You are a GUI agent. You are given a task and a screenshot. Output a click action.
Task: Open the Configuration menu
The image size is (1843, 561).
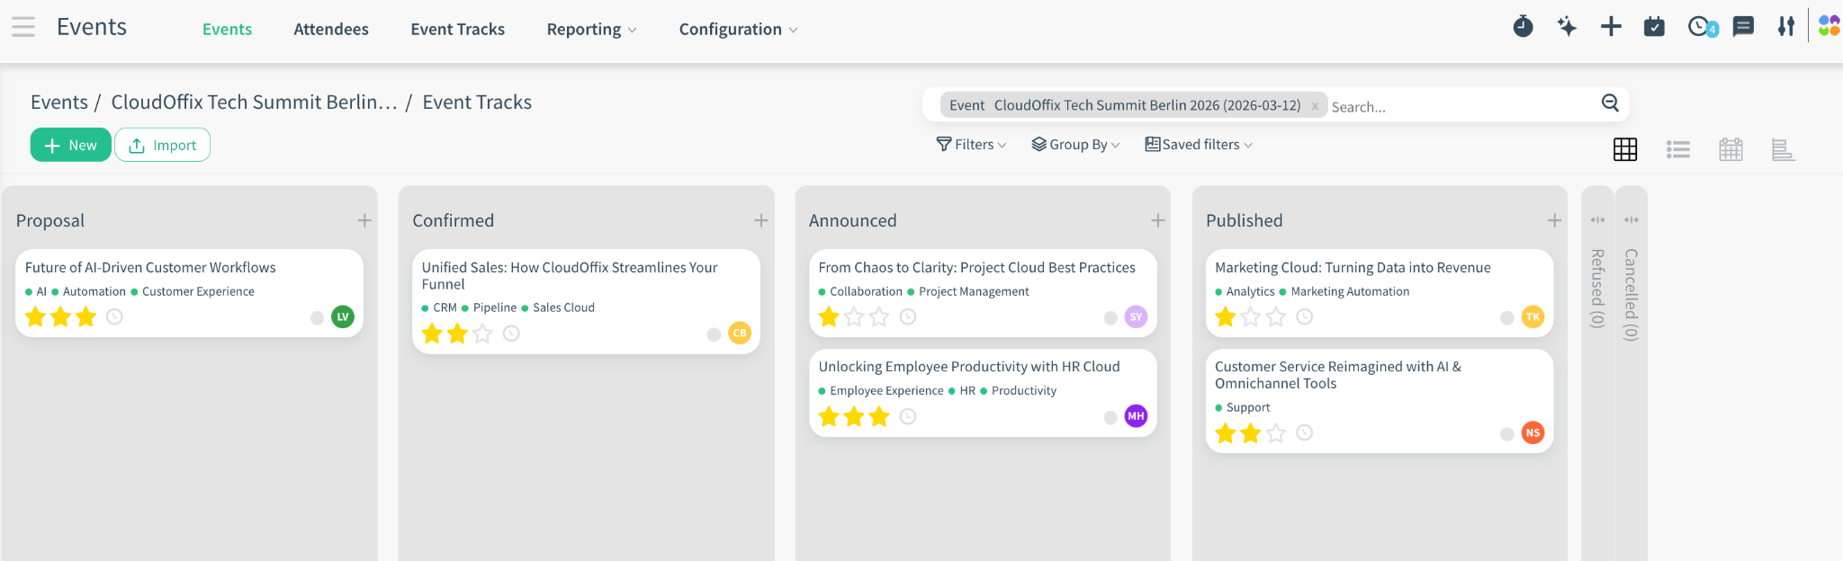(738, 29)
